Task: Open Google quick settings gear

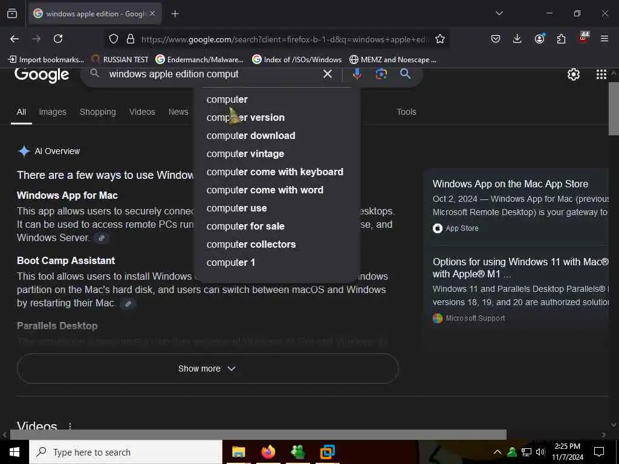Action: pos(573,74)
